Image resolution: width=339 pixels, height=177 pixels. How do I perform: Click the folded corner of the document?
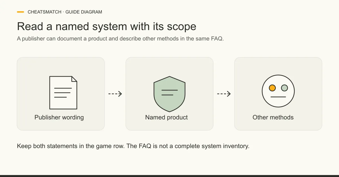[x=74, y=79]
